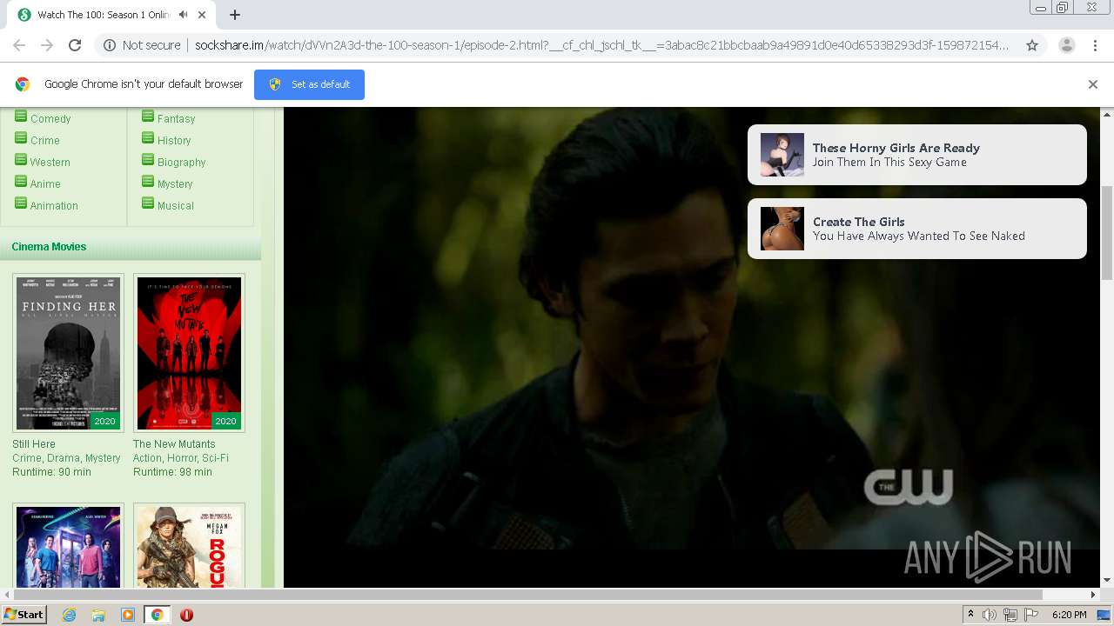Click the green icon beside Fantasy
This screenshot has width=1114, height=626.
click(148, 117)
